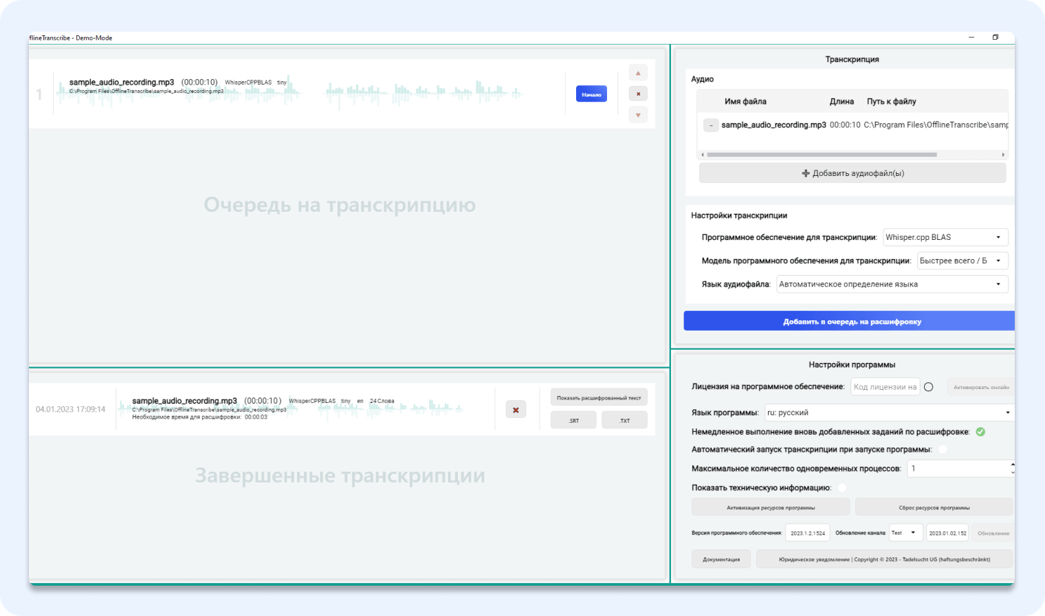Enable automatic transcription start at program launch
1045x616 pixels.
tap(943, 450)
